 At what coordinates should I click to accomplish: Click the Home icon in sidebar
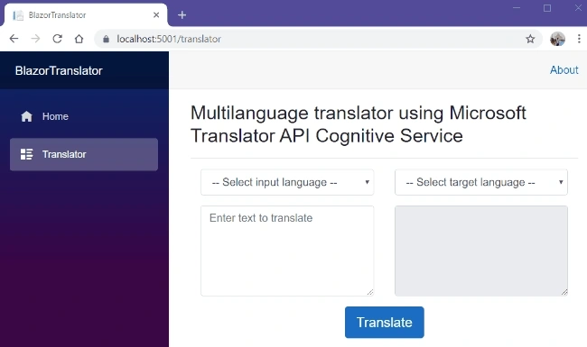pyautogui.click(x=26, y=116)
